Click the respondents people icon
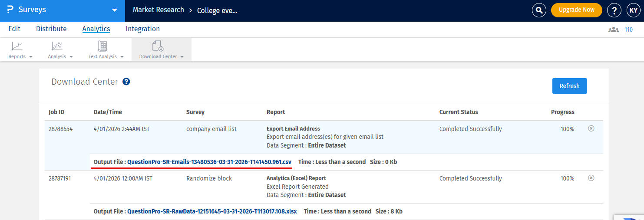The width and height of the screenshot is (644, 220). (x=614, y=30)
